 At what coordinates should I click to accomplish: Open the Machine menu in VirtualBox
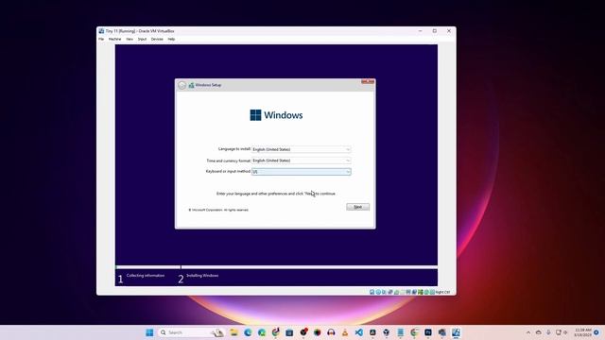point(114,39)
